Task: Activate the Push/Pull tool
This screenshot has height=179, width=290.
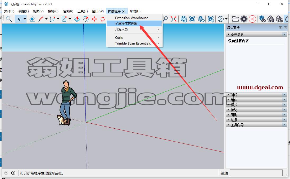Action: point(77,19)
